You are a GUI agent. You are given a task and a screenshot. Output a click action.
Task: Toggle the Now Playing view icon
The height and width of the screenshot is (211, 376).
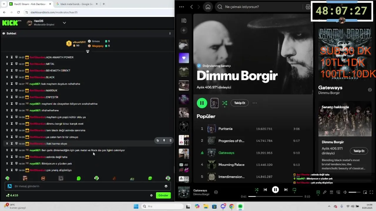tap(318, 192)
